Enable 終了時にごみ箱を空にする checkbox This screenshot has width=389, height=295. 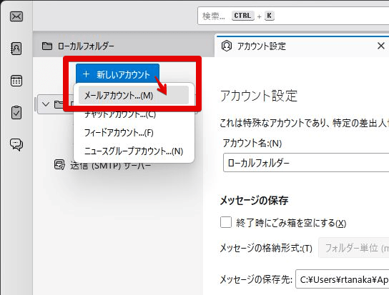tap(226, 222)
